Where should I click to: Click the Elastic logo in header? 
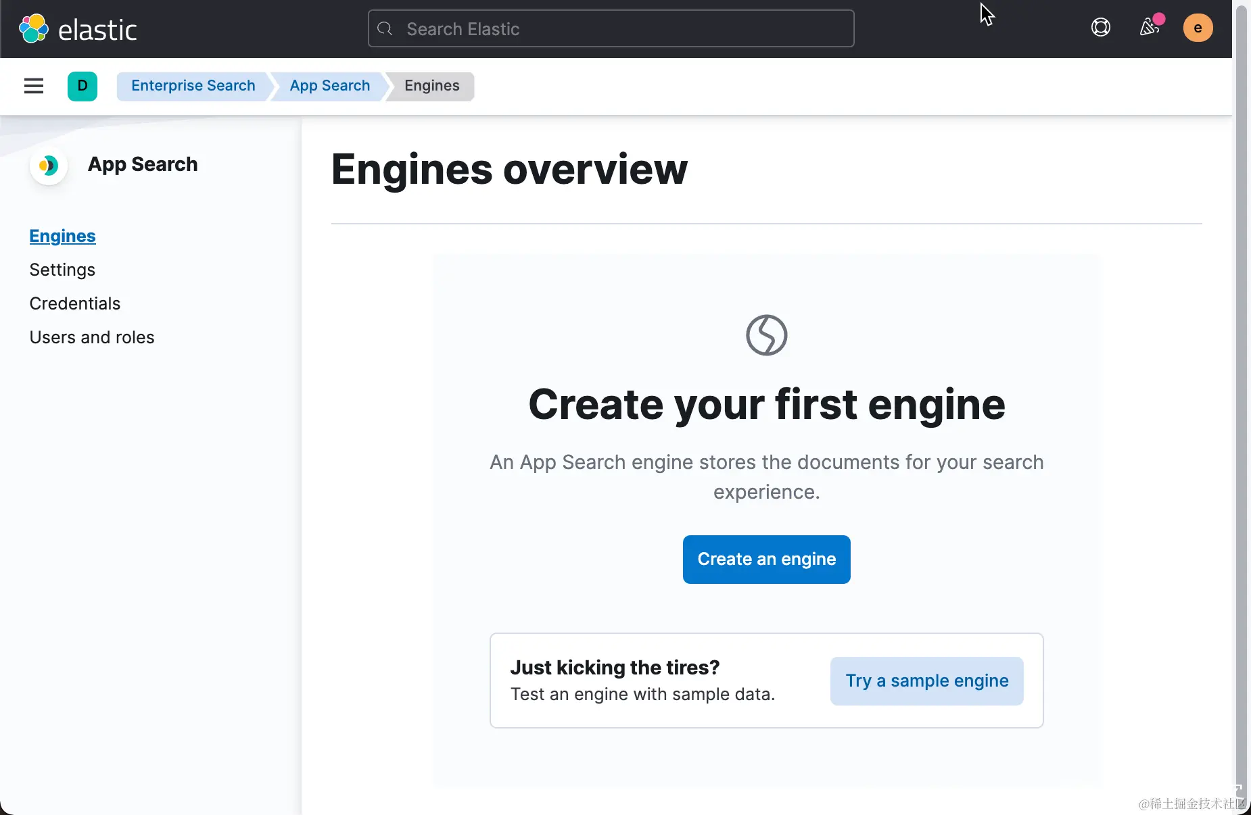[78, 29]
